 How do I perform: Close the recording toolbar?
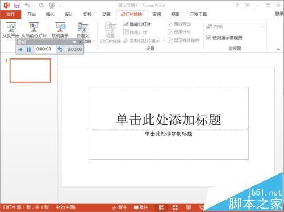81,42
